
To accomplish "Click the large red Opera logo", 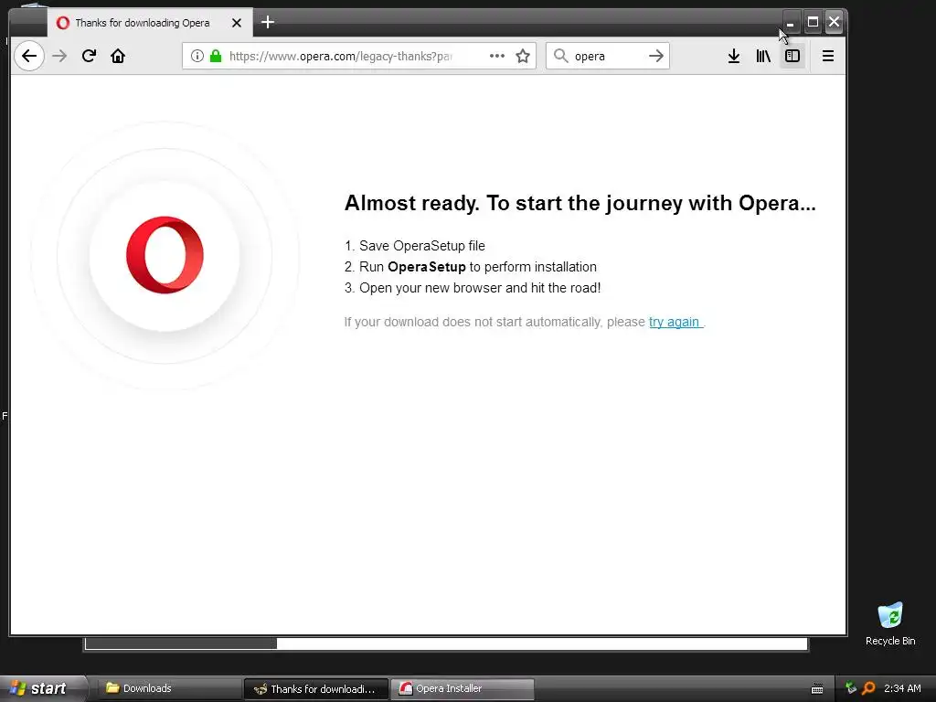I will coord(165,255).
